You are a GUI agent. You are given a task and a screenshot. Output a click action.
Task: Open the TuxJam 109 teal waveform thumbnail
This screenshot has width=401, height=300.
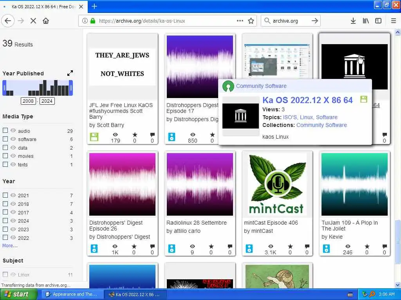pyautogui.click(x=354, y=184)
